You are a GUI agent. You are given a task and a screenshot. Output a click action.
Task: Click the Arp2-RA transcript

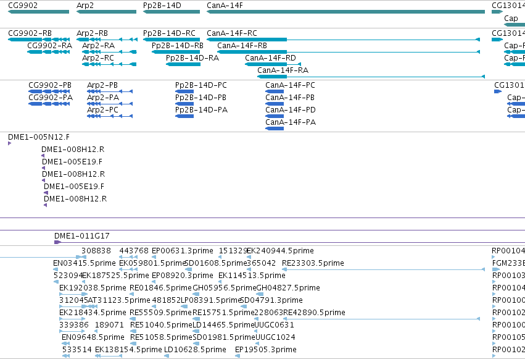(x=109, y=52)
